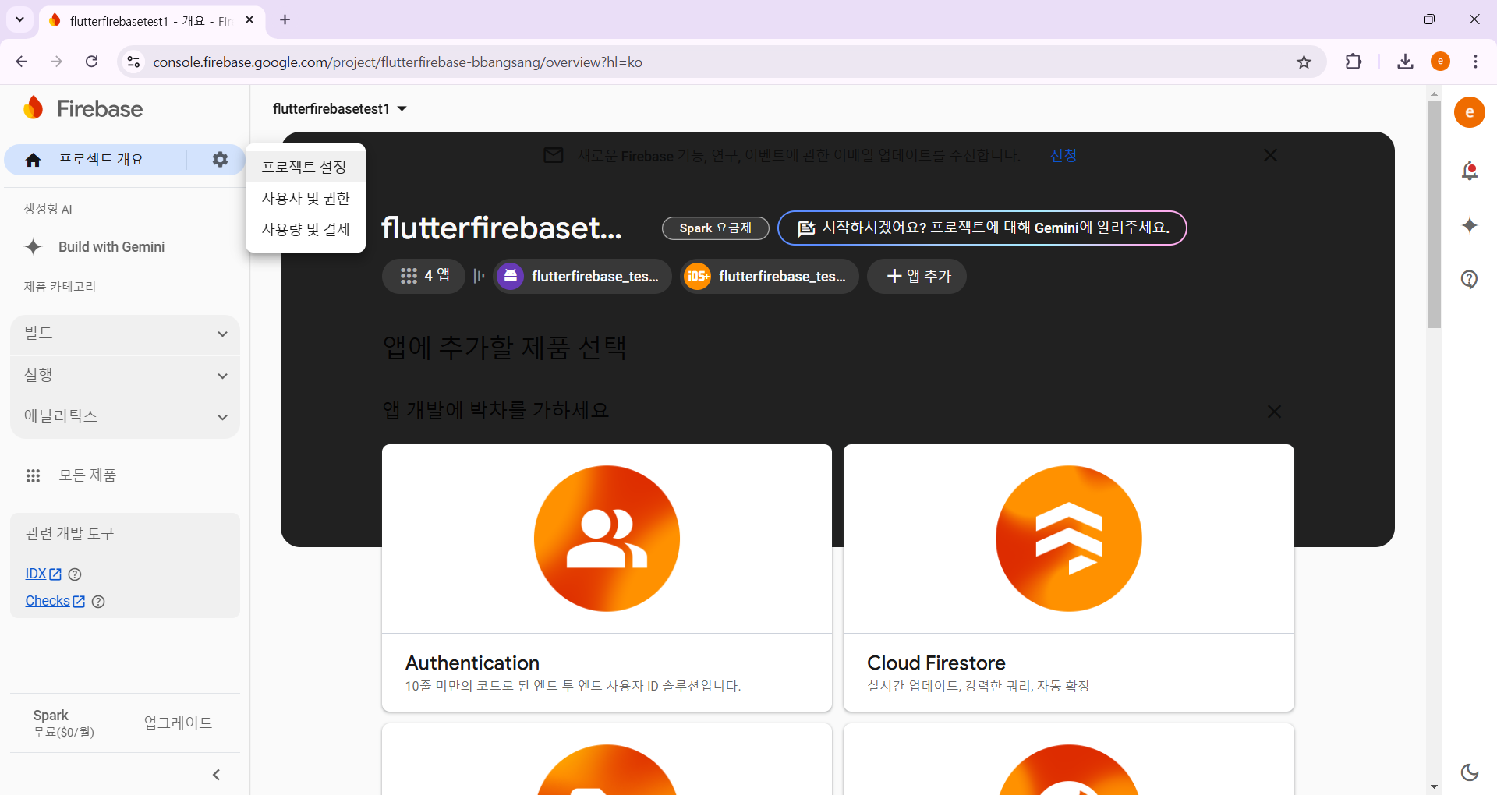Viewport: 1497px width, 795px height.
Task: Open help question mark icon in right panel
Action: click(1469, 279)
